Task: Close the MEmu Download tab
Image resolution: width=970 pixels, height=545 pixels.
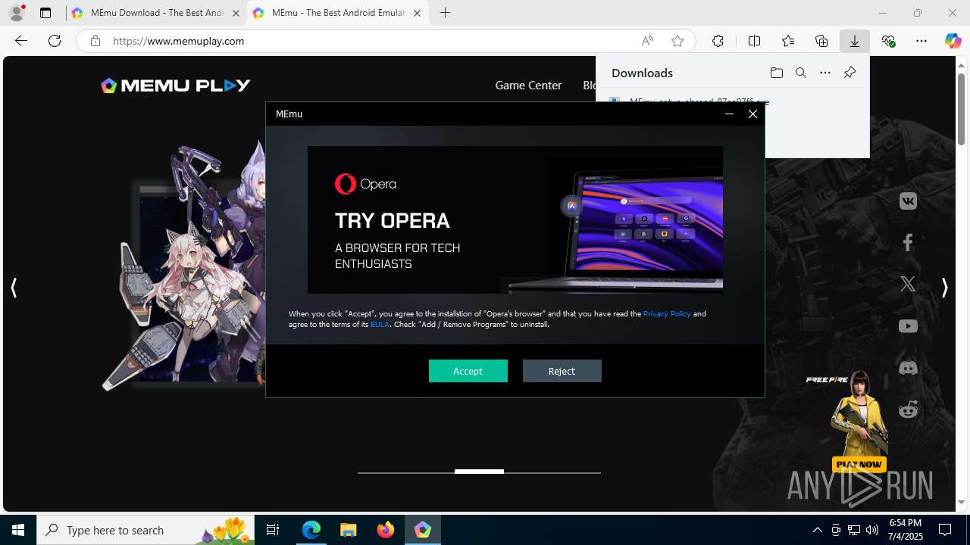Action: [x=236, y=13]
